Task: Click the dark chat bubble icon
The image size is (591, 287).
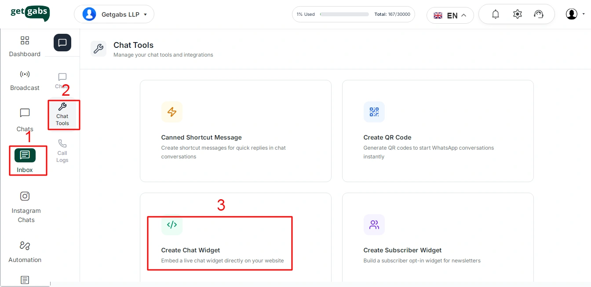Action: click(62, 43)
